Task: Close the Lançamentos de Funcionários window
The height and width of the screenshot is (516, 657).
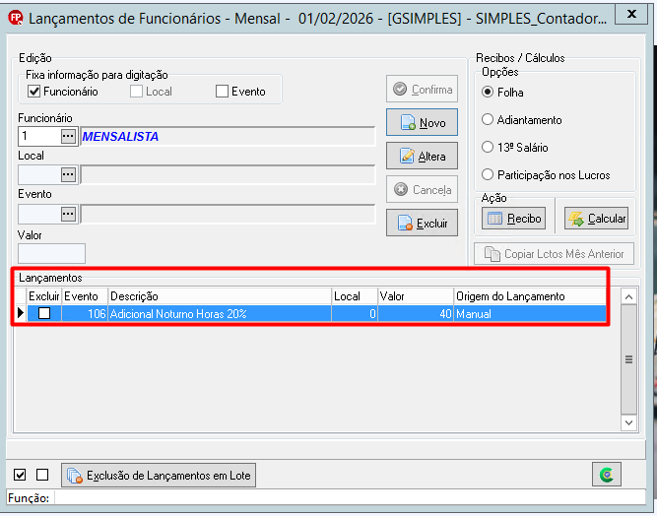Action: tap(631, 14)
